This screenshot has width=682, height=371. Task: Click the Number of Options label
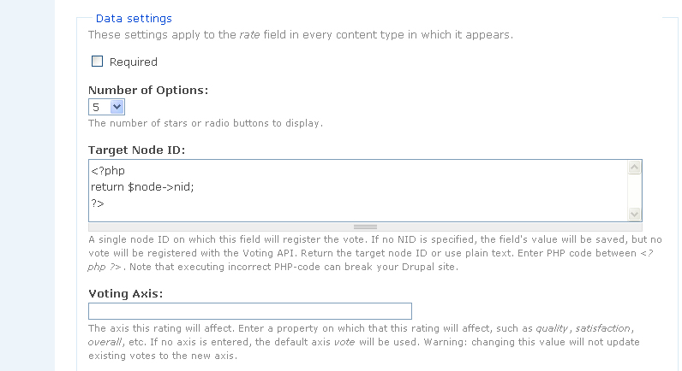coord(148,90)
